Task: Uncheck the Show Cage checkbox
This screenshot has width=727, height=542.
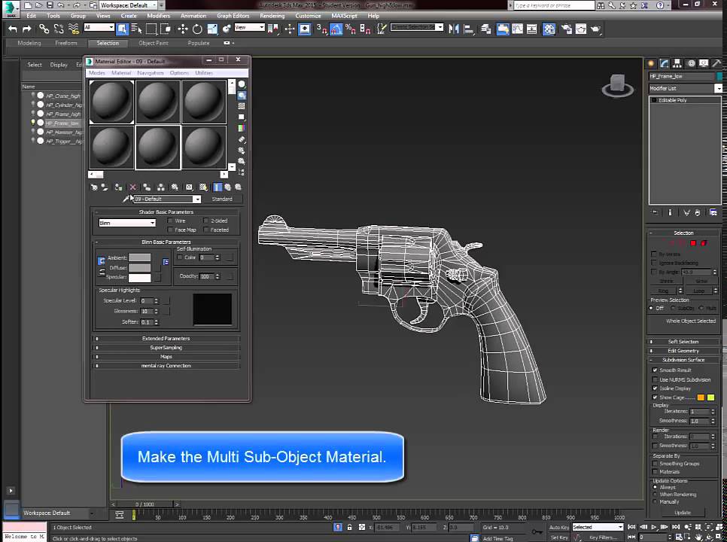Action: (x=655, y=397)
